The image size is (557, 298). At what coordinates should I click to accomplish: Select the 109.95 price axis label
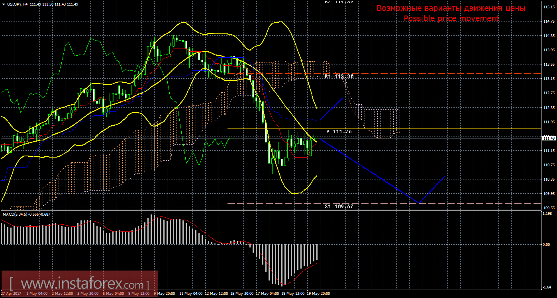[x=549, y=194]
